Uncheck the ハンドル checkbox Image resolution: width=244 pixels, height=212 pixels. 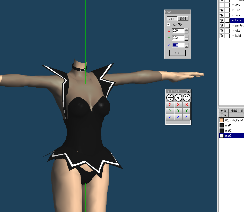(x=168, y=24)
